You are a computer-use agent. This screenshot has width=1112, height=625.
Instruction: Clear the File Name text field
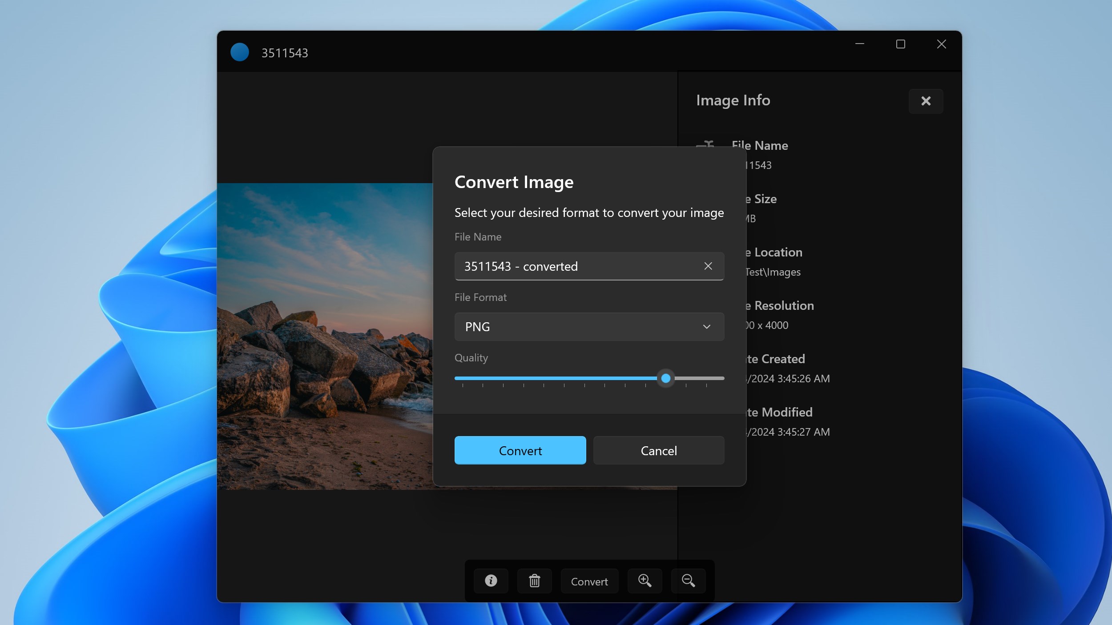[708, 266]
